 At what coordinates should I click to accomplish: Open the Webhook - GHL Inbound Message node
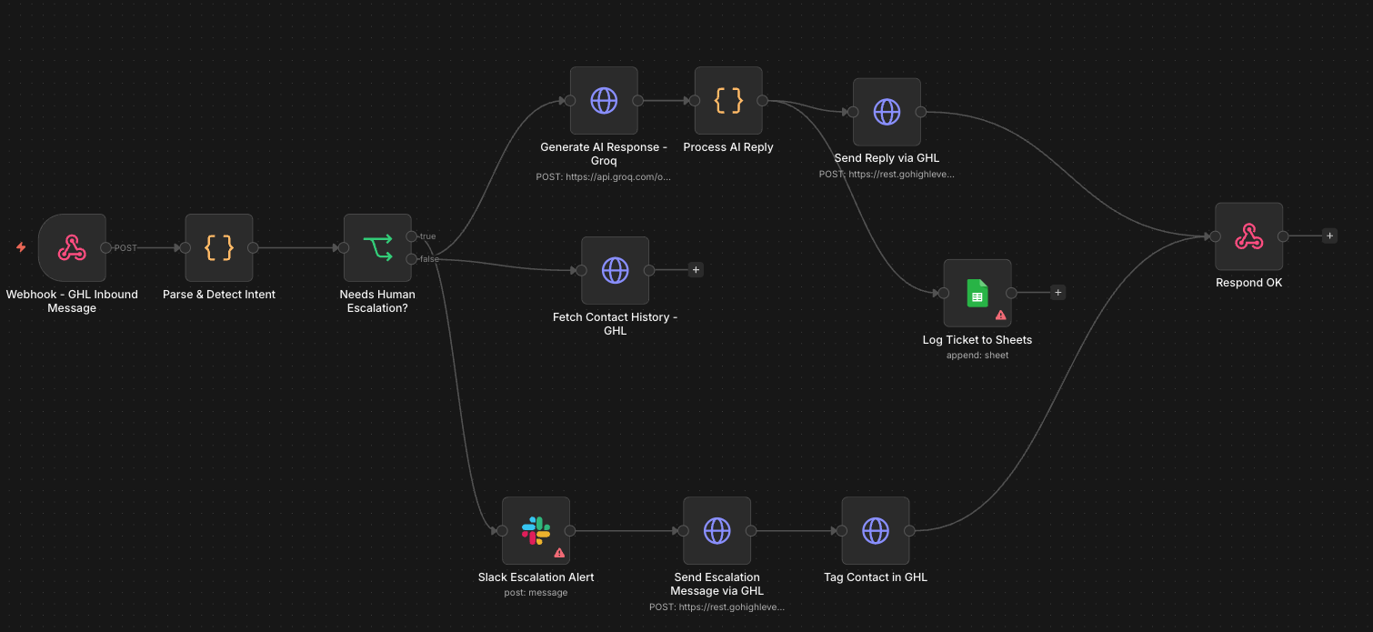[73, 247]
